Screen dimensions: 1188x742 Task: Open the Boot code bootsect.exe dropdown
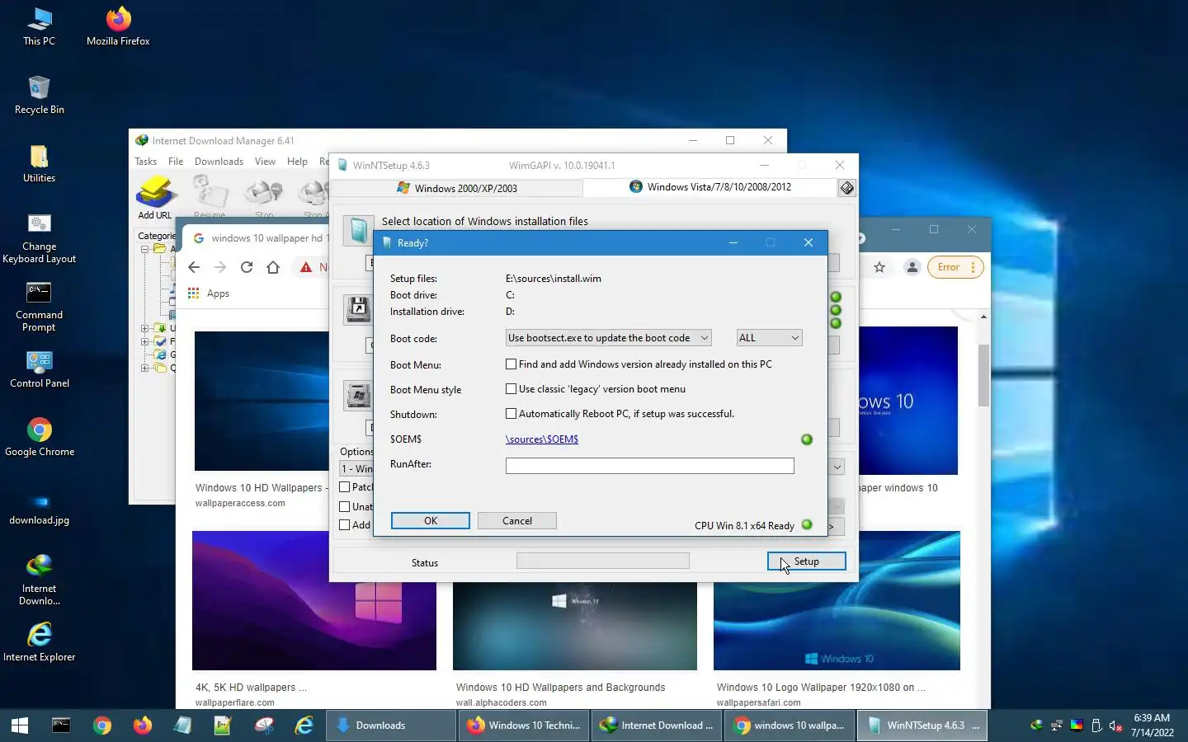pos(608,338)
